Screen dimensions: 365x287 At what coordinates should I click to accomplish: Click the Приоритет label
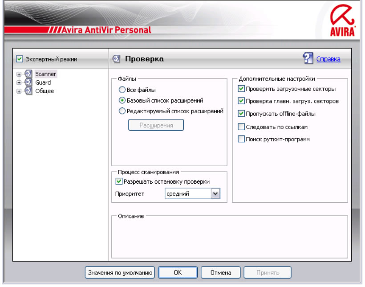[x=130, y=194]
